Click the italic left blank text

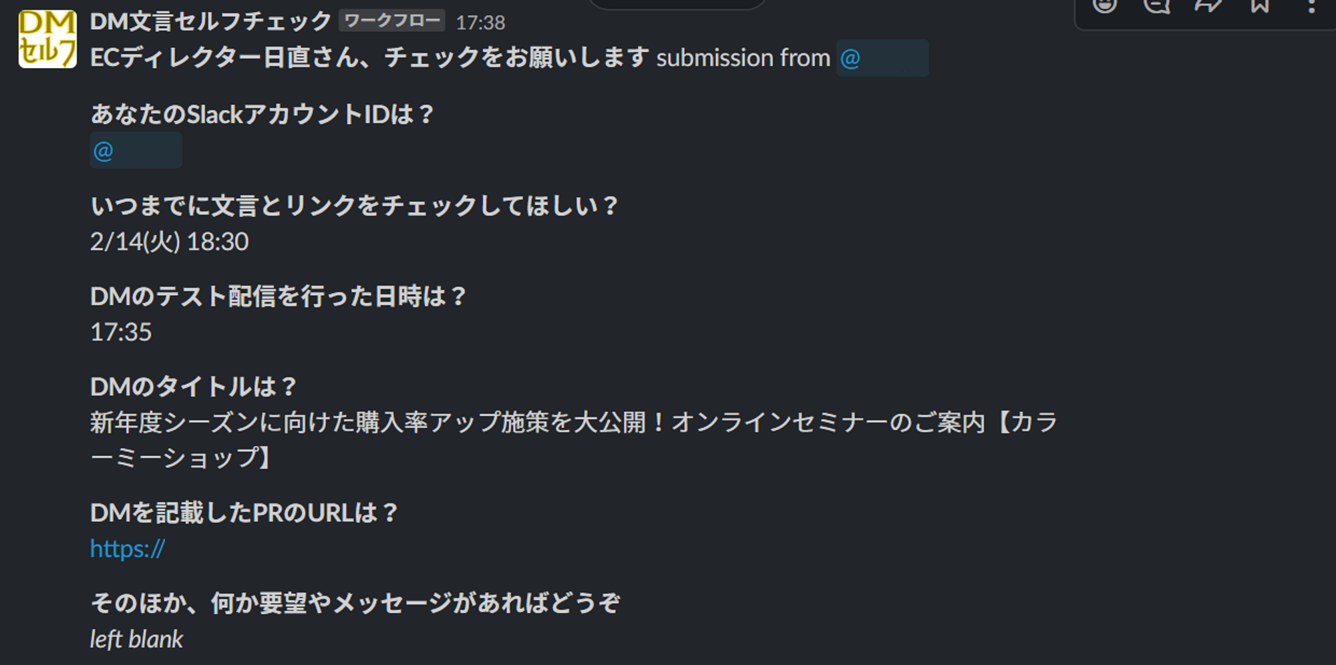tap(136, 640)
